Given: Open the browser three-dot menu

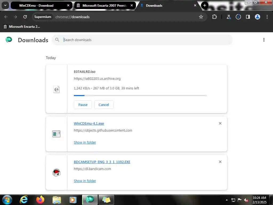Looking at the screenshot, I should pyautogui.click(x=267, y=17).
